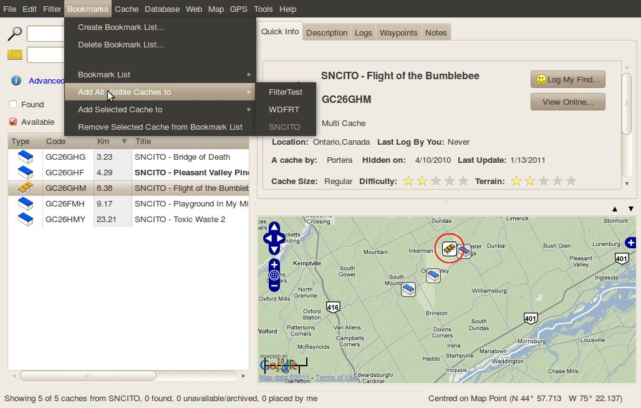Zoom out on the map with the minus button
This screenshot has width=641, height=408.
[274, 286]
